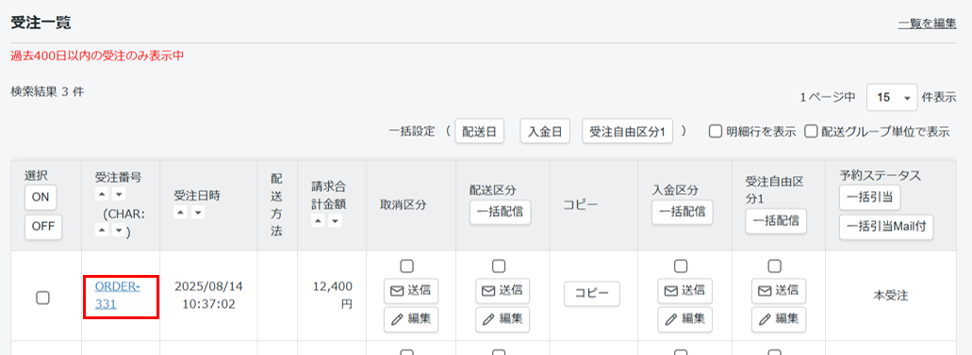The image size is (972, 355).
Task: Tick 入金区分 checkbox for ORDER-331
Action: tap(681, 266)
